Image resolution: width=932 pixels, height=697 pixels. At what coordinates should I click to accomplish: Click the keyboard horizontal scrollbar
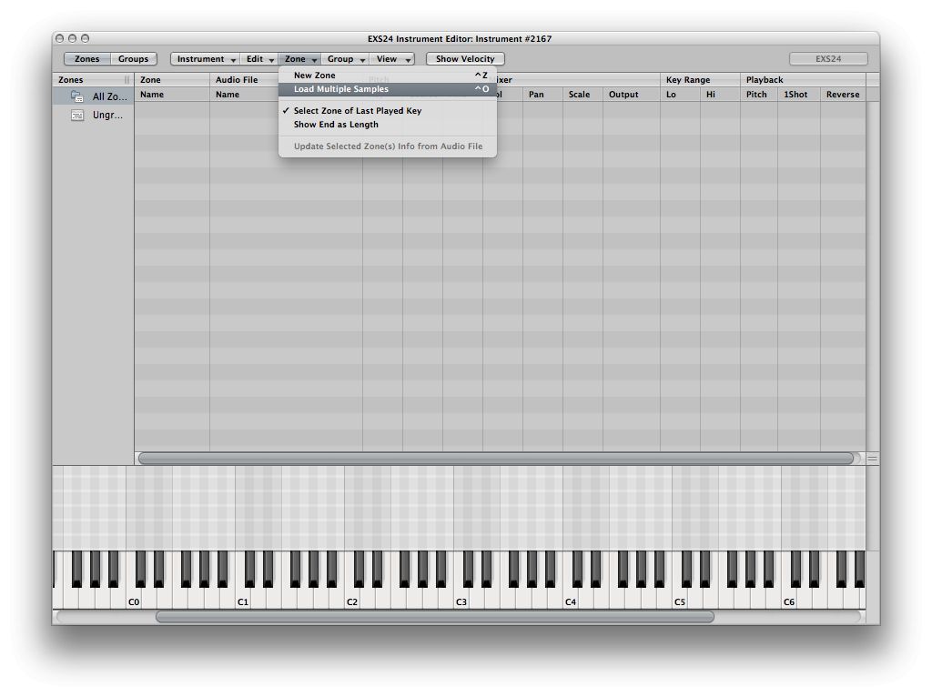point(434,617)
